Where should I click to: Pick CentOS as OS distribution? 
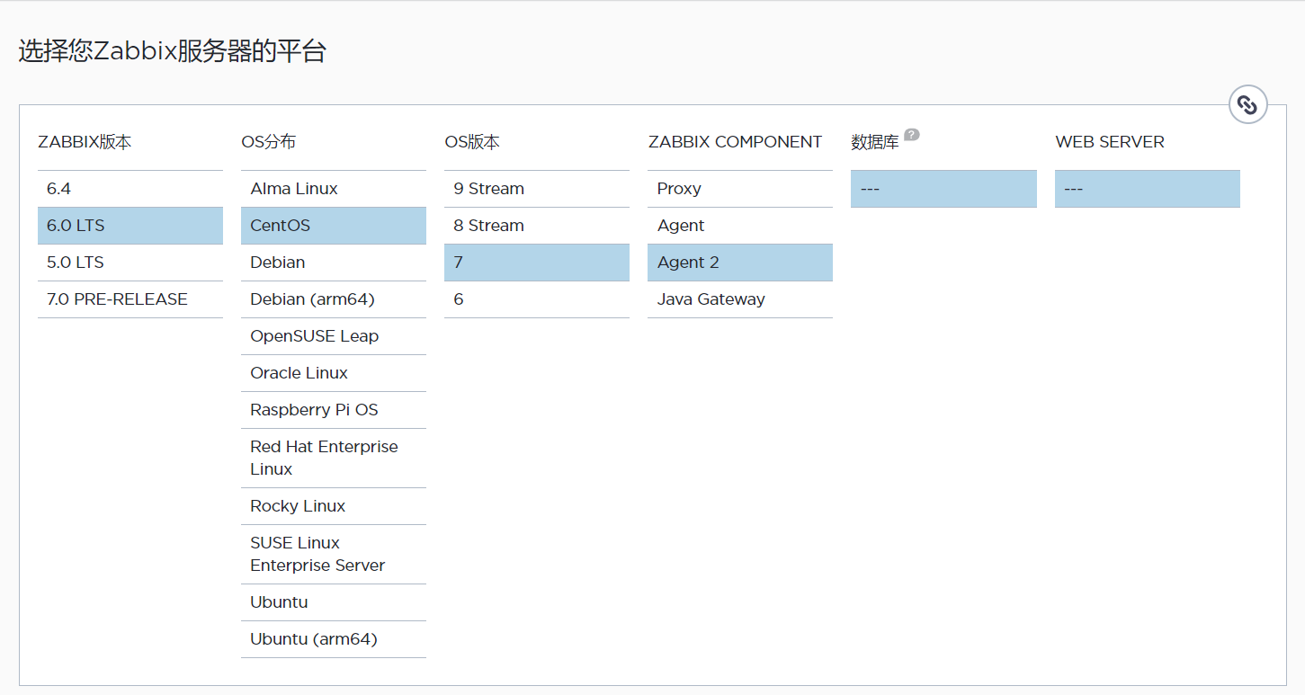334,226
